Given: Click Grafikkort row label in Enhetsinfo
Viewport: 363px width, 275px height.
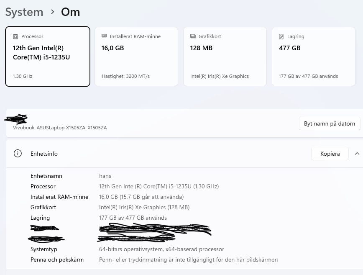Looking at the screenshot, I should click(x=43, y=207).
